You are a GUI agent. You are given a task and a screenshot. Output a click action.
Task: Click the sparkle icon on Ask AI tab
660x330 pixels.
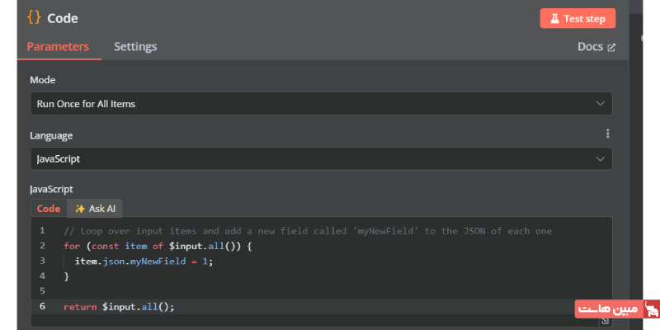pyautogui.click(x=80, y=209)
